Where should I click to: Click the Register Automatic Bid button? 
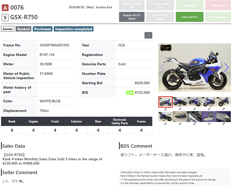pyautogui.click(x=132, y=5)
